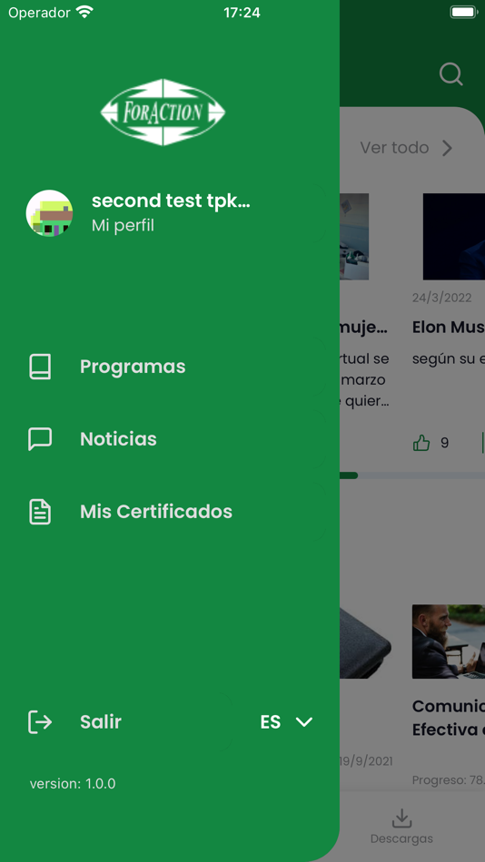Tap the battery status icon
Viewport: 485px width, 862px height.
tap(463, 12)
